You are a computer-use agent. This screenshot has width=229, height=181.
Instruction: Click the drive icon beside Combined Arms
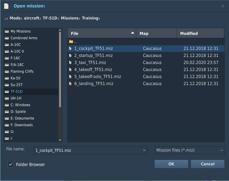point(7,38)
